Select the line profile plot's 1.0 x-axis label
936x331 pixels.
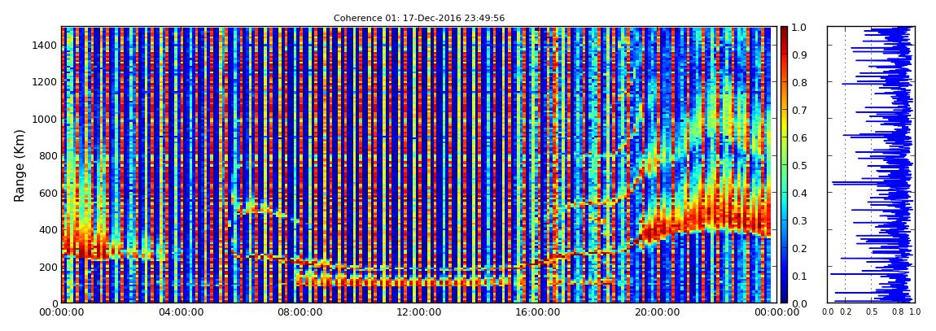coord(915,312)
